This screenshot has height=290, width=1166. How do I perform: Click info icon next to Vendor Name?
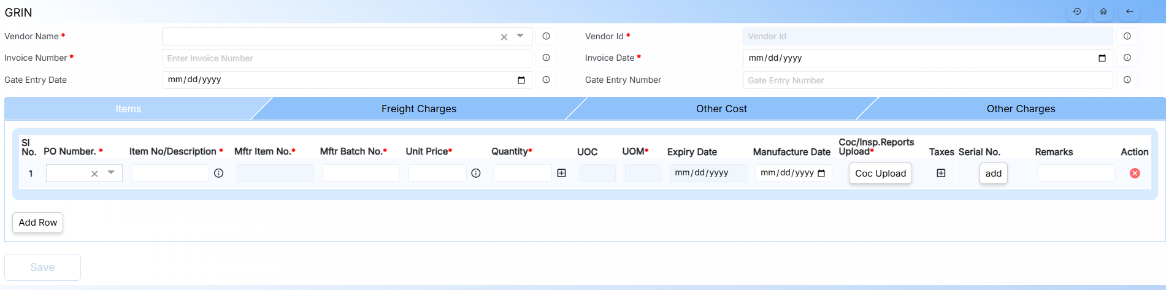[x=546, y=36]
